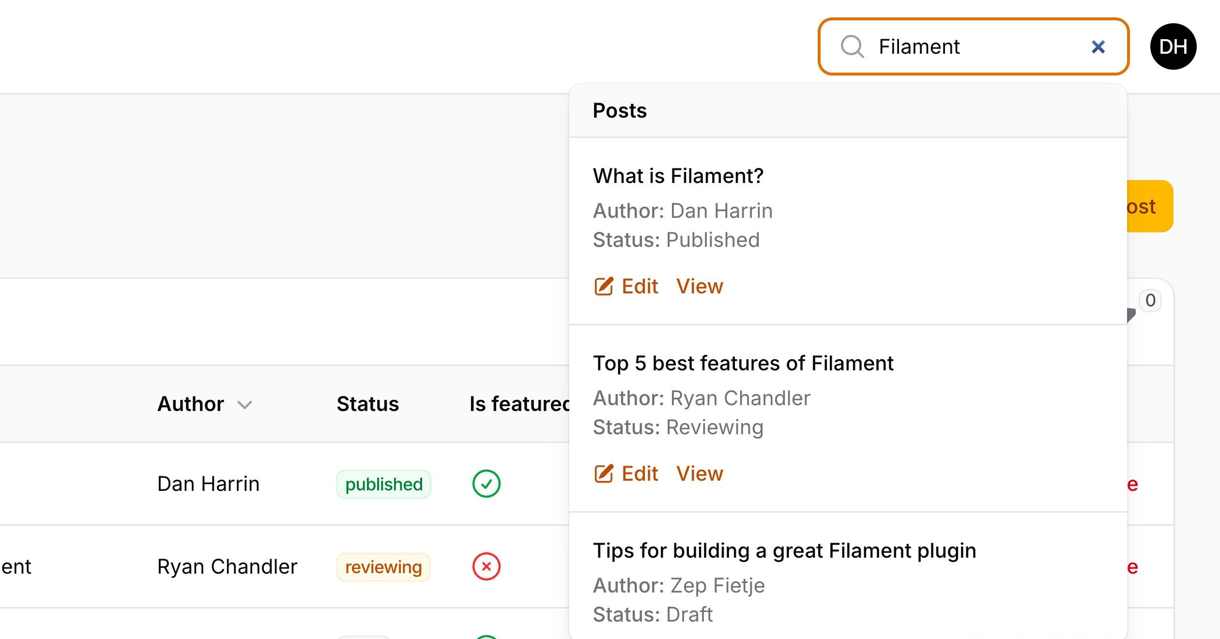Select the Dan Harrin author cell
The image size is (1220, 639).
[x=208, y=484]
